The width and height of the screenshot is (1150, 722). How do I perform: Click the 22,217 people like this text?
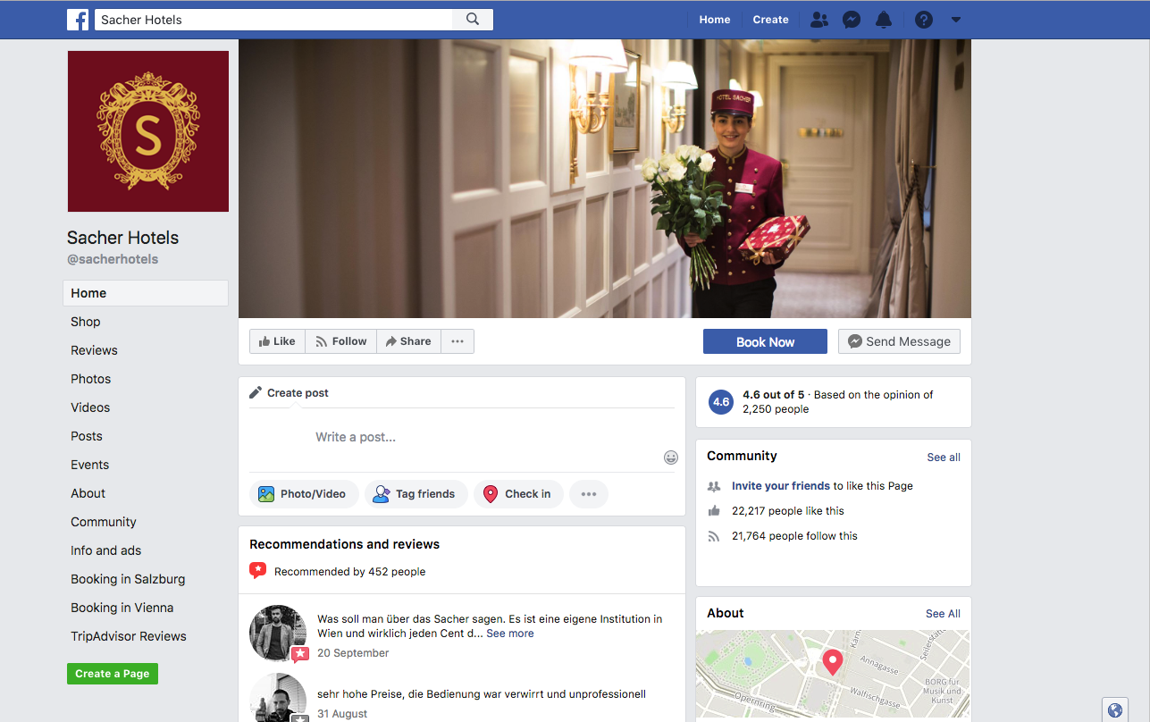click(788, 511)
